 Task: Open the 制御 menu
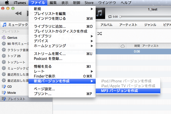click(77, 3)
